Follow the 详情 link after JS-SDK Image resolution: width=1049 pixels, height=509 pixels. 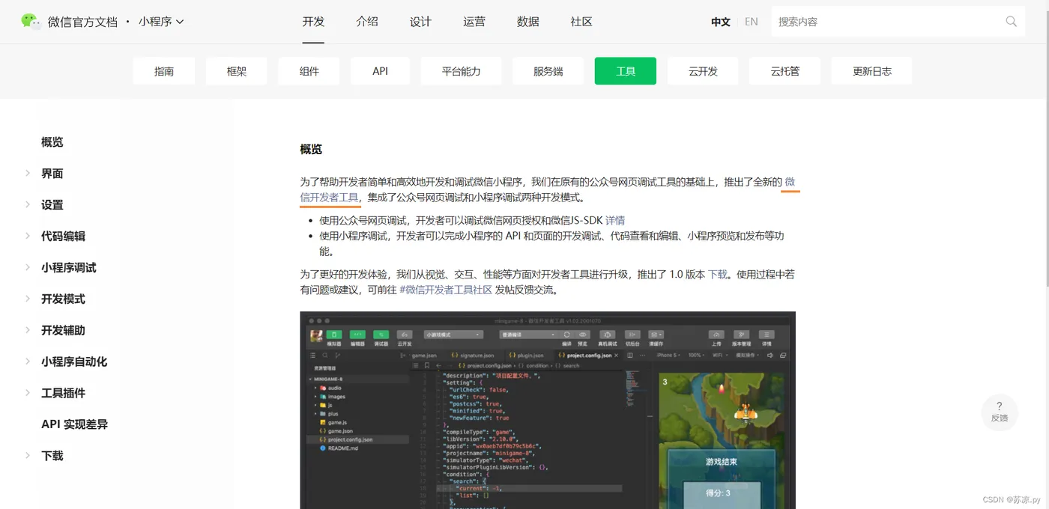[615, 220]
